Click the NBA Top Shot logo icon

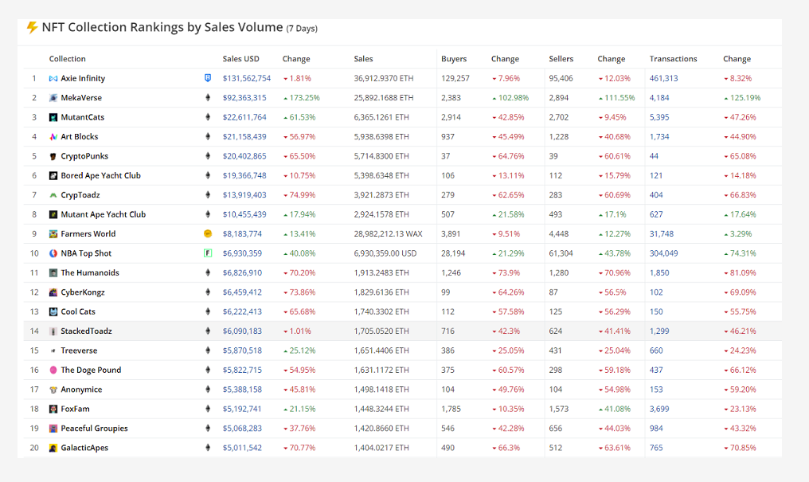(53, 253)
